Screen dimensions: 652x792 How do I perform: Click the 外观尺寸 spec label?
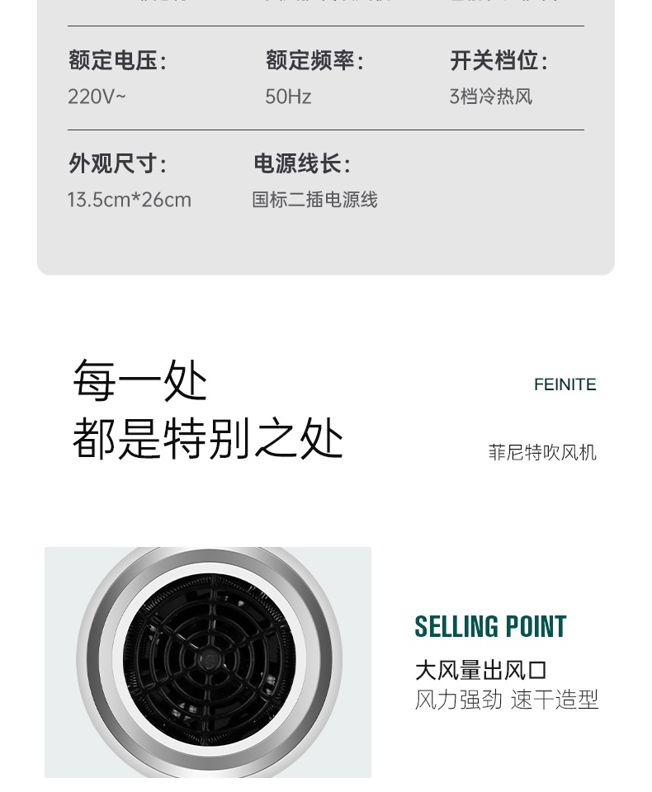click(x=117, y=164)
